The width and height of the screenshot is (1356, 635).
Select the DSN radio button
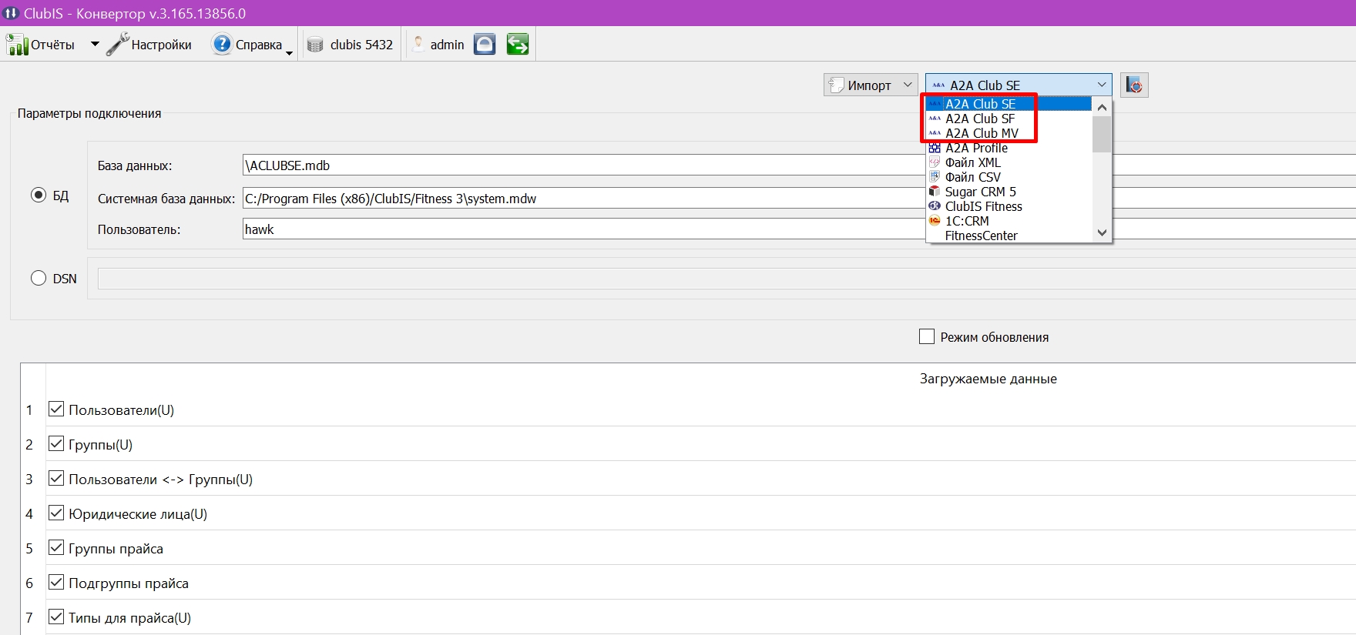[39, 278]
